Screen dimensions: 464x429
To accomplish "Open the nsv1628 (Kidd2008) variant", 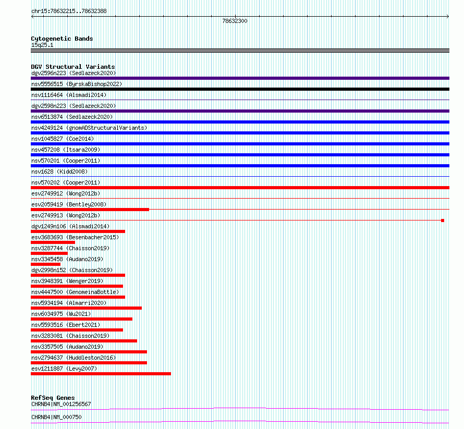I will pos(59,171).
